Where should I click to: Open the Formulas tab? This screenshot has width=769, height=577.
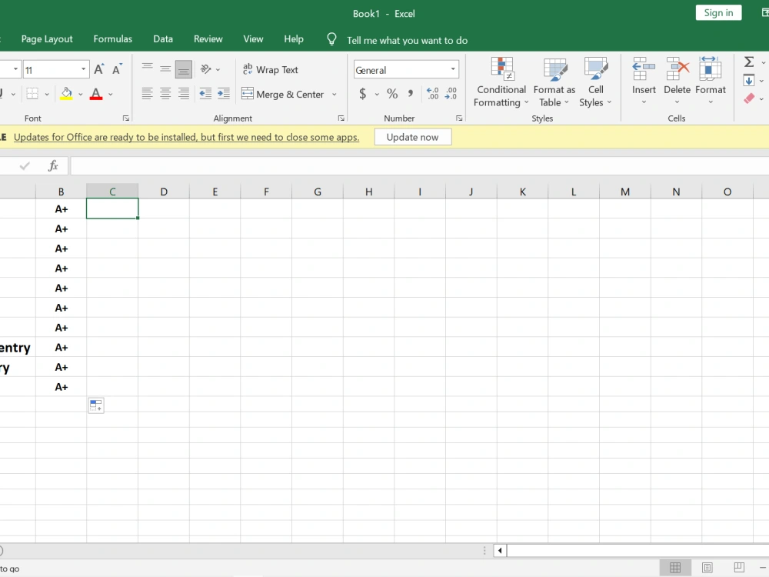113,39
